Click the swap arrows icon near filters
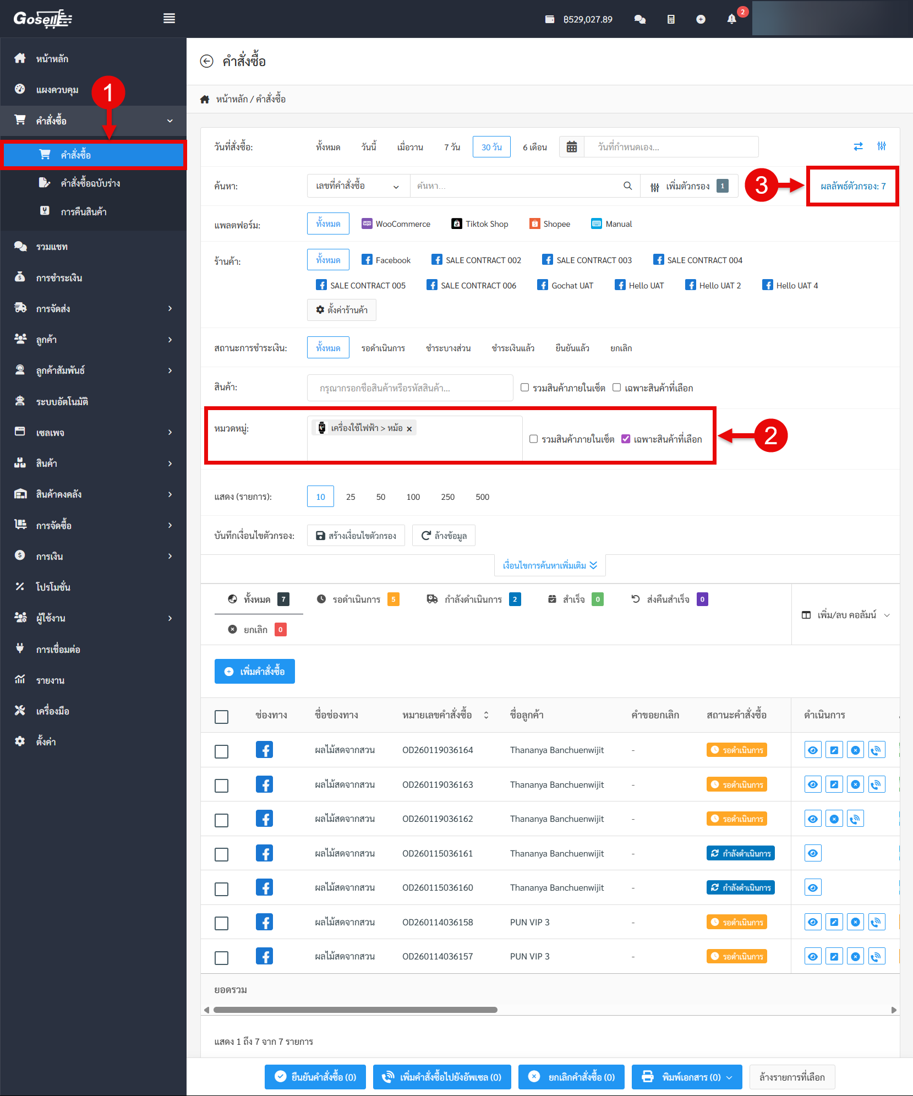 pyautogui.click(x=858, y=146)
